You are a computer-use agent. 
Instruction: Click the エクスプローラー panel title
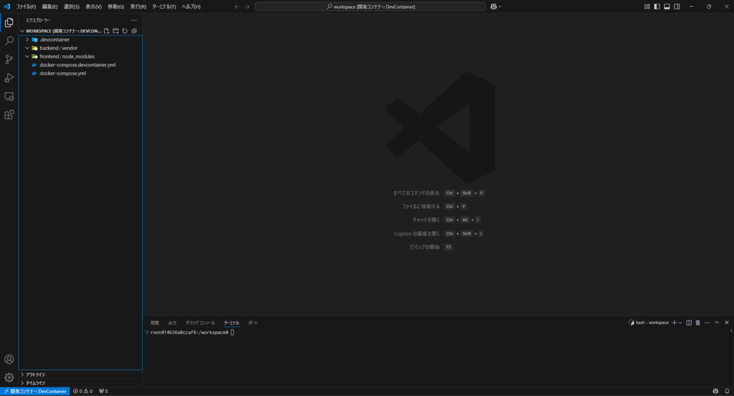click(x=38, y=20)
